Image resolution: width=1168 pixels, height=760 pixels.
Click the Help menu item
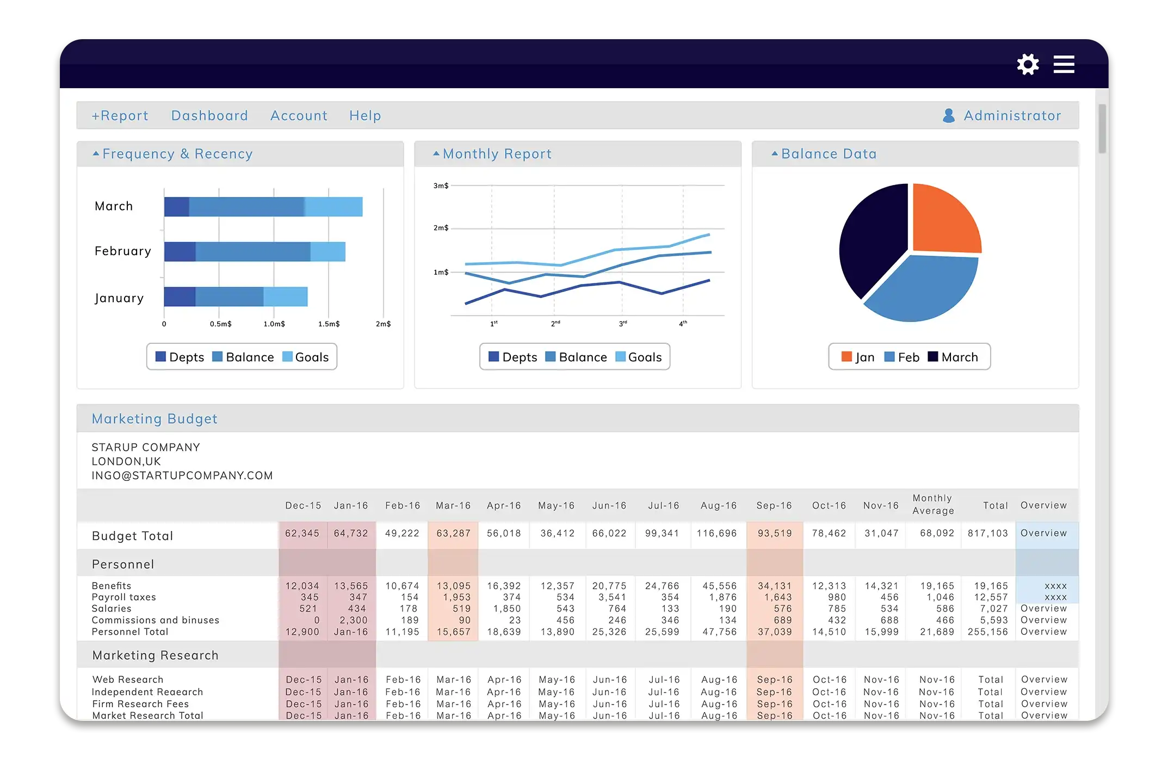click(364, 115)
